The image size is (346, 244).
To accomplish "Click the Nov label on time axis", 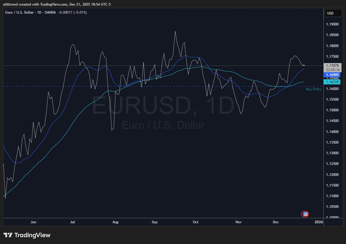I will (238, 222).
